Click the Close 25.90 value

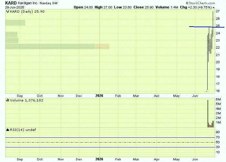(x=143, y=7)
